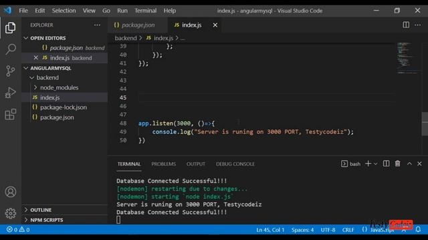Show warnings count in status bar

[25, 229]
